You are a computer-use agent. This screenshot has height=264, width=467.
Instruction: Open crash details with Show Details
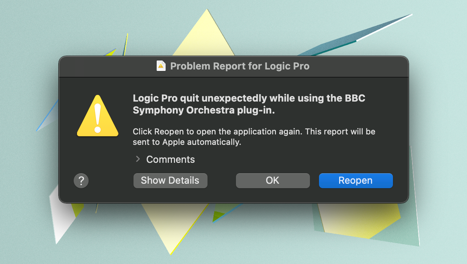click(170, 181)
